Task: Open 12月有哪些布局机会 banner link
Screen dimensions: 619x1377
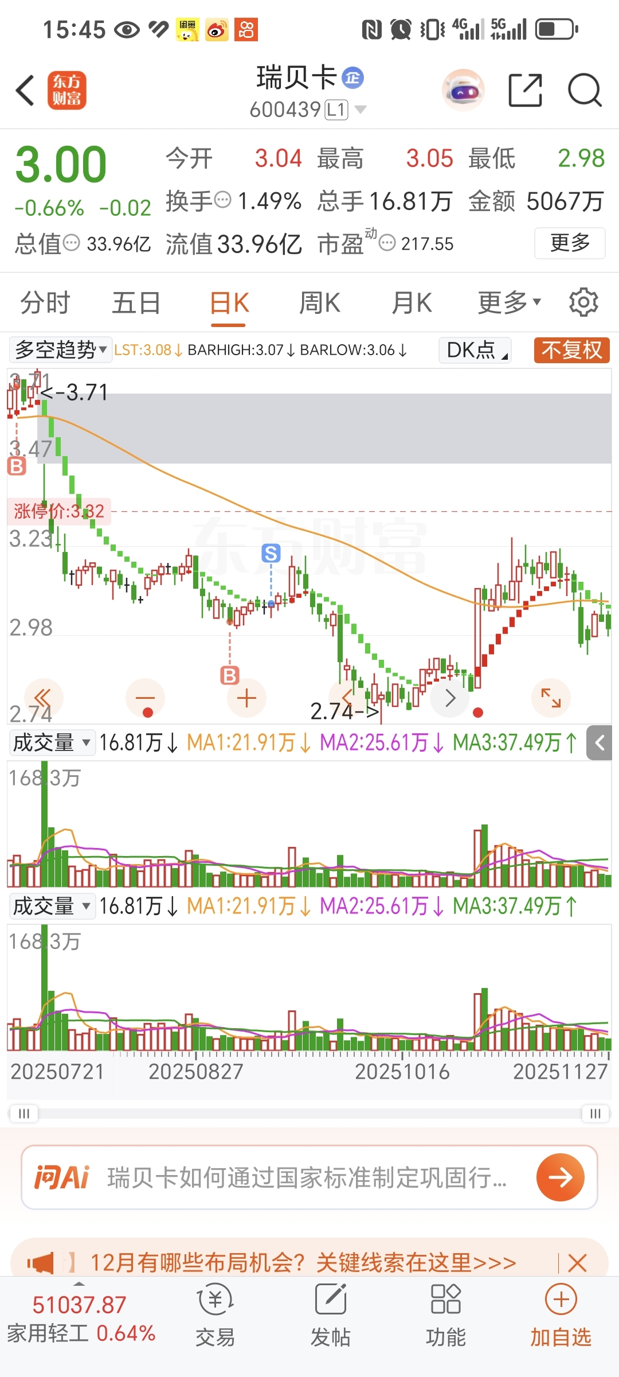Action: pyautogui.click(x=303, y=1263)
